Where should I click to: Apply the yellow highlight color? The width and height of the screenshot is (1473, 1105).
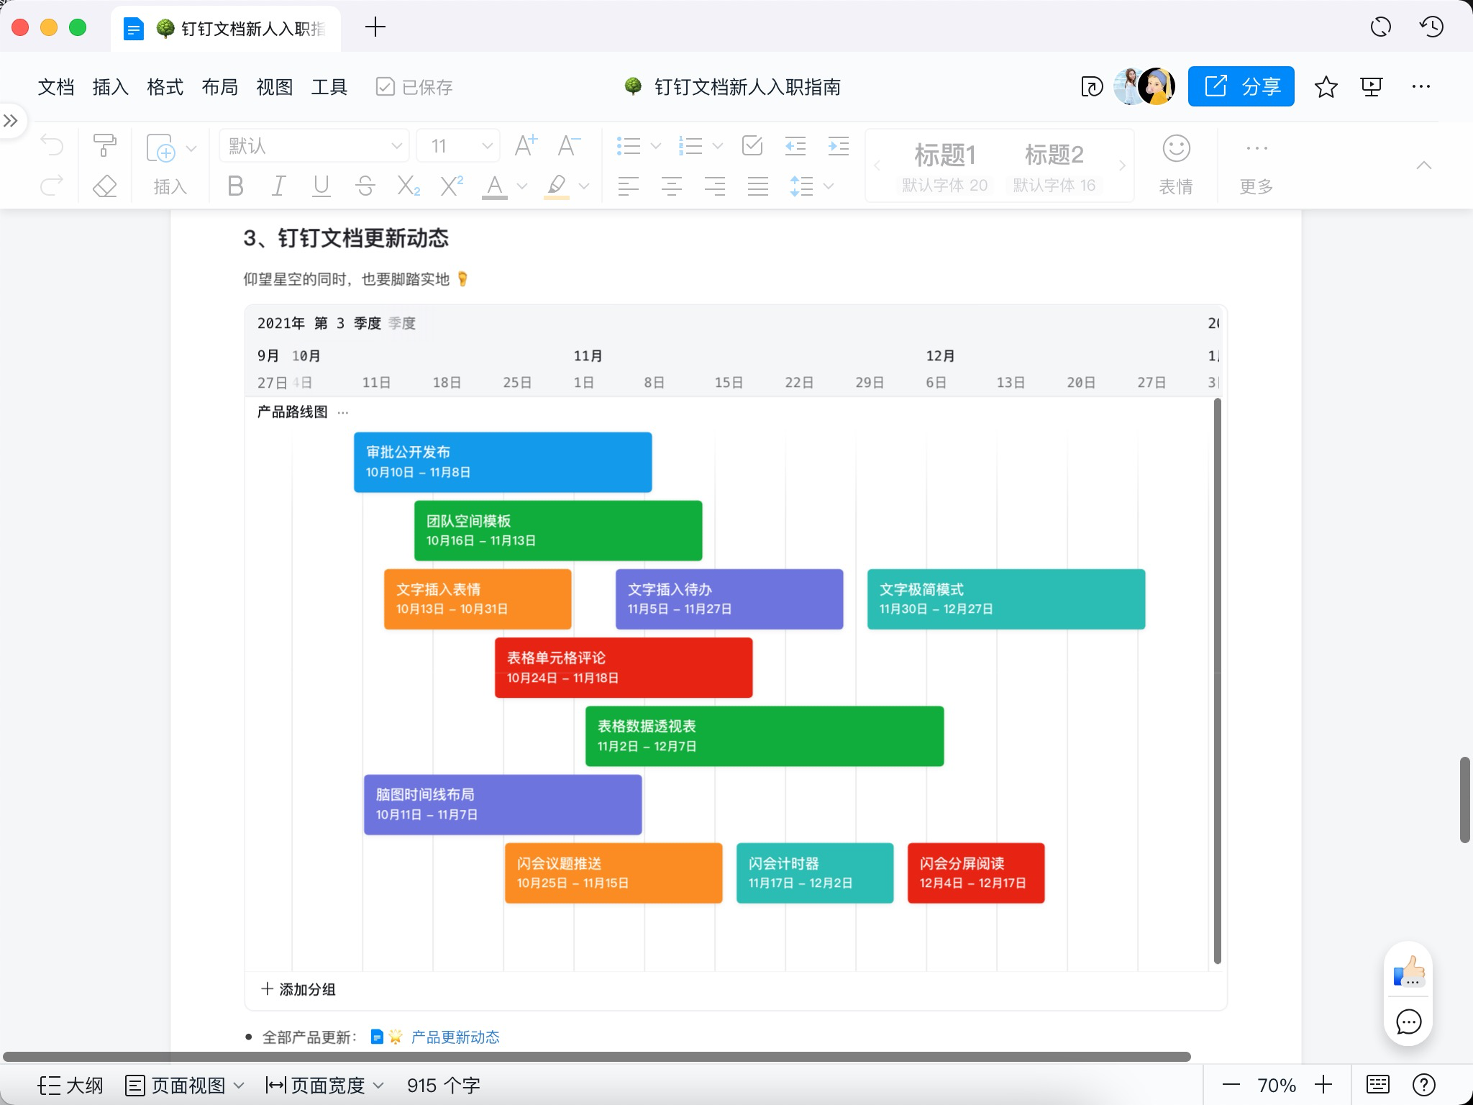557,186
